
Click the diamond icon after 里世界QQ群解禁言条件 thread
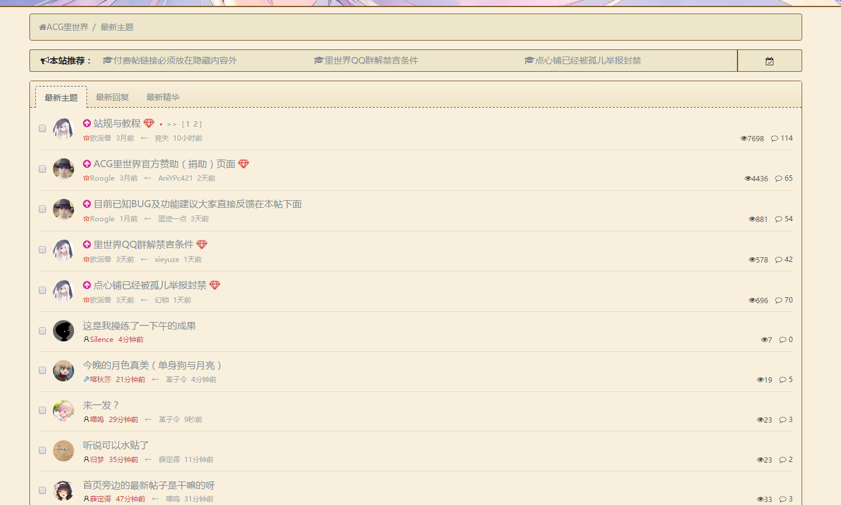(202, 245)
